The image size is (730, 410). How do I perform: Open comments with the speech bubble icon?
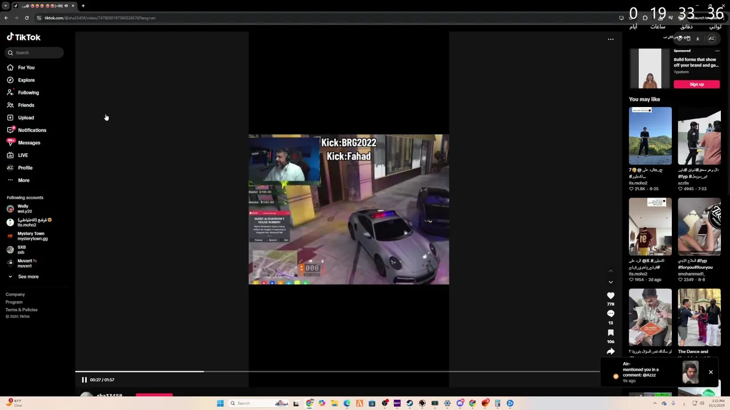(x=611, y=314)
